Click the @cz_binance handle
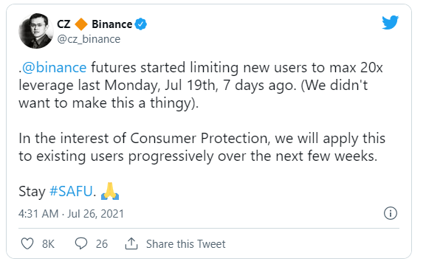 [x=89, y=39]
